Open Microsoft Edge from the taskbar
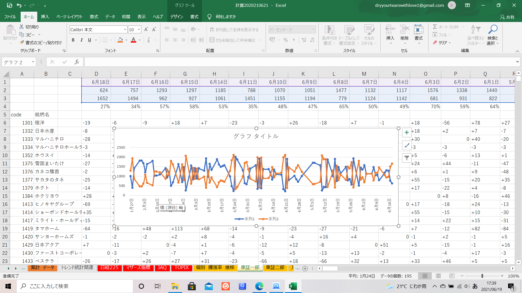The image size is (522, 293). [259, 286]
